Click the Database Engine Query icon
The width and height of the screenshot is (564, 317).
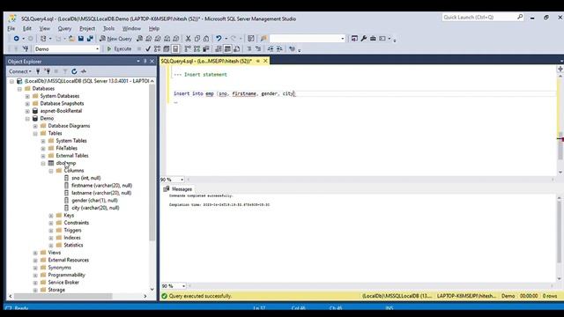pos(139,39)
